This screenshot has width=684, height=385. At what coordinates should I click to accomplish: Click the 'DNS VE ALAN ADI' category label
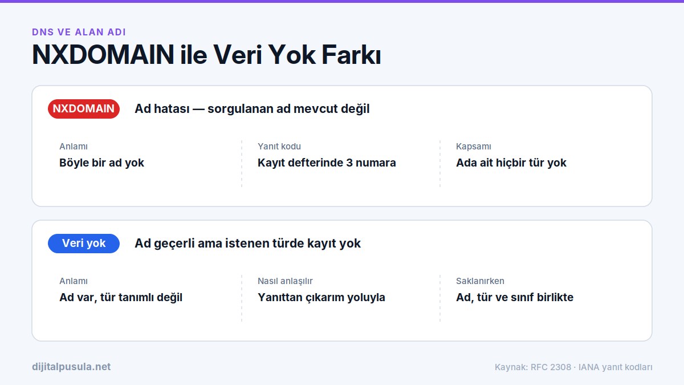point(79,33)
